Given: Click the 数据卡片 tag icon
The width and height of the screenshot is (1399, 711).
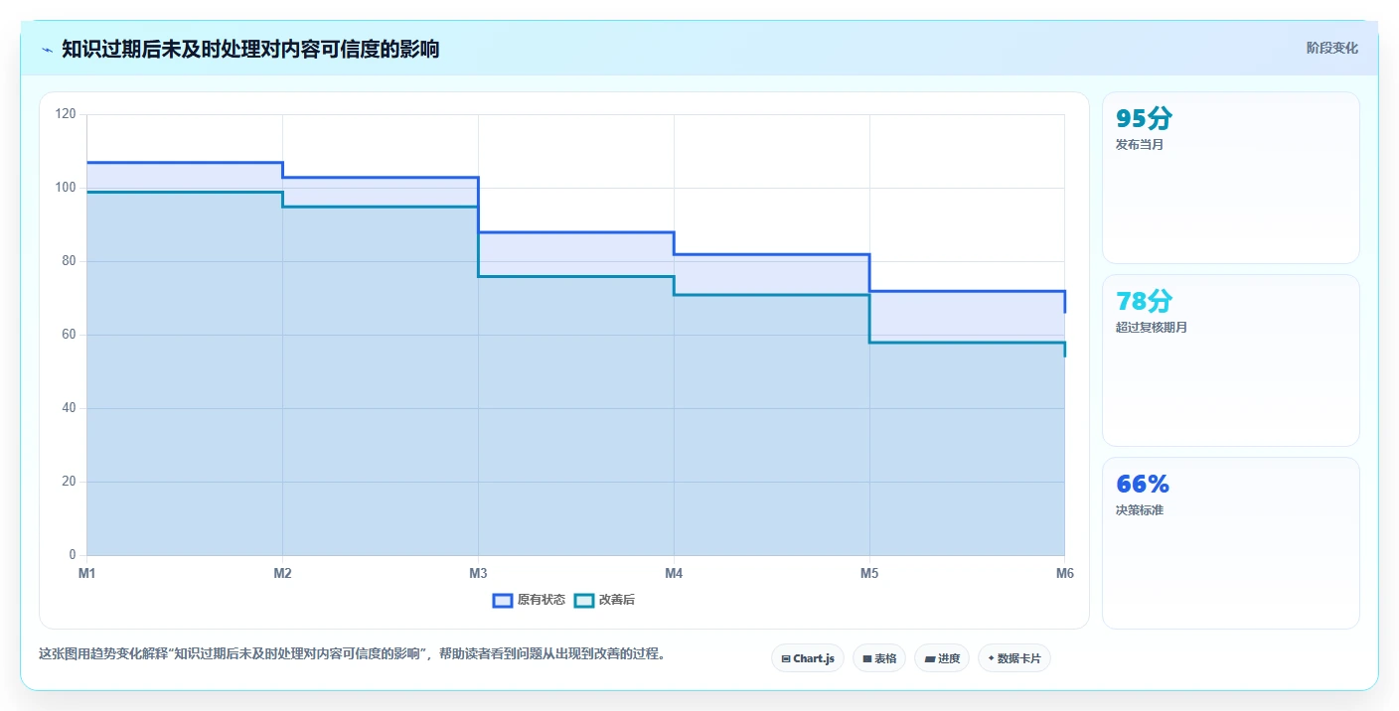Looking at the screenshot, I should click(x=992, y=658).
